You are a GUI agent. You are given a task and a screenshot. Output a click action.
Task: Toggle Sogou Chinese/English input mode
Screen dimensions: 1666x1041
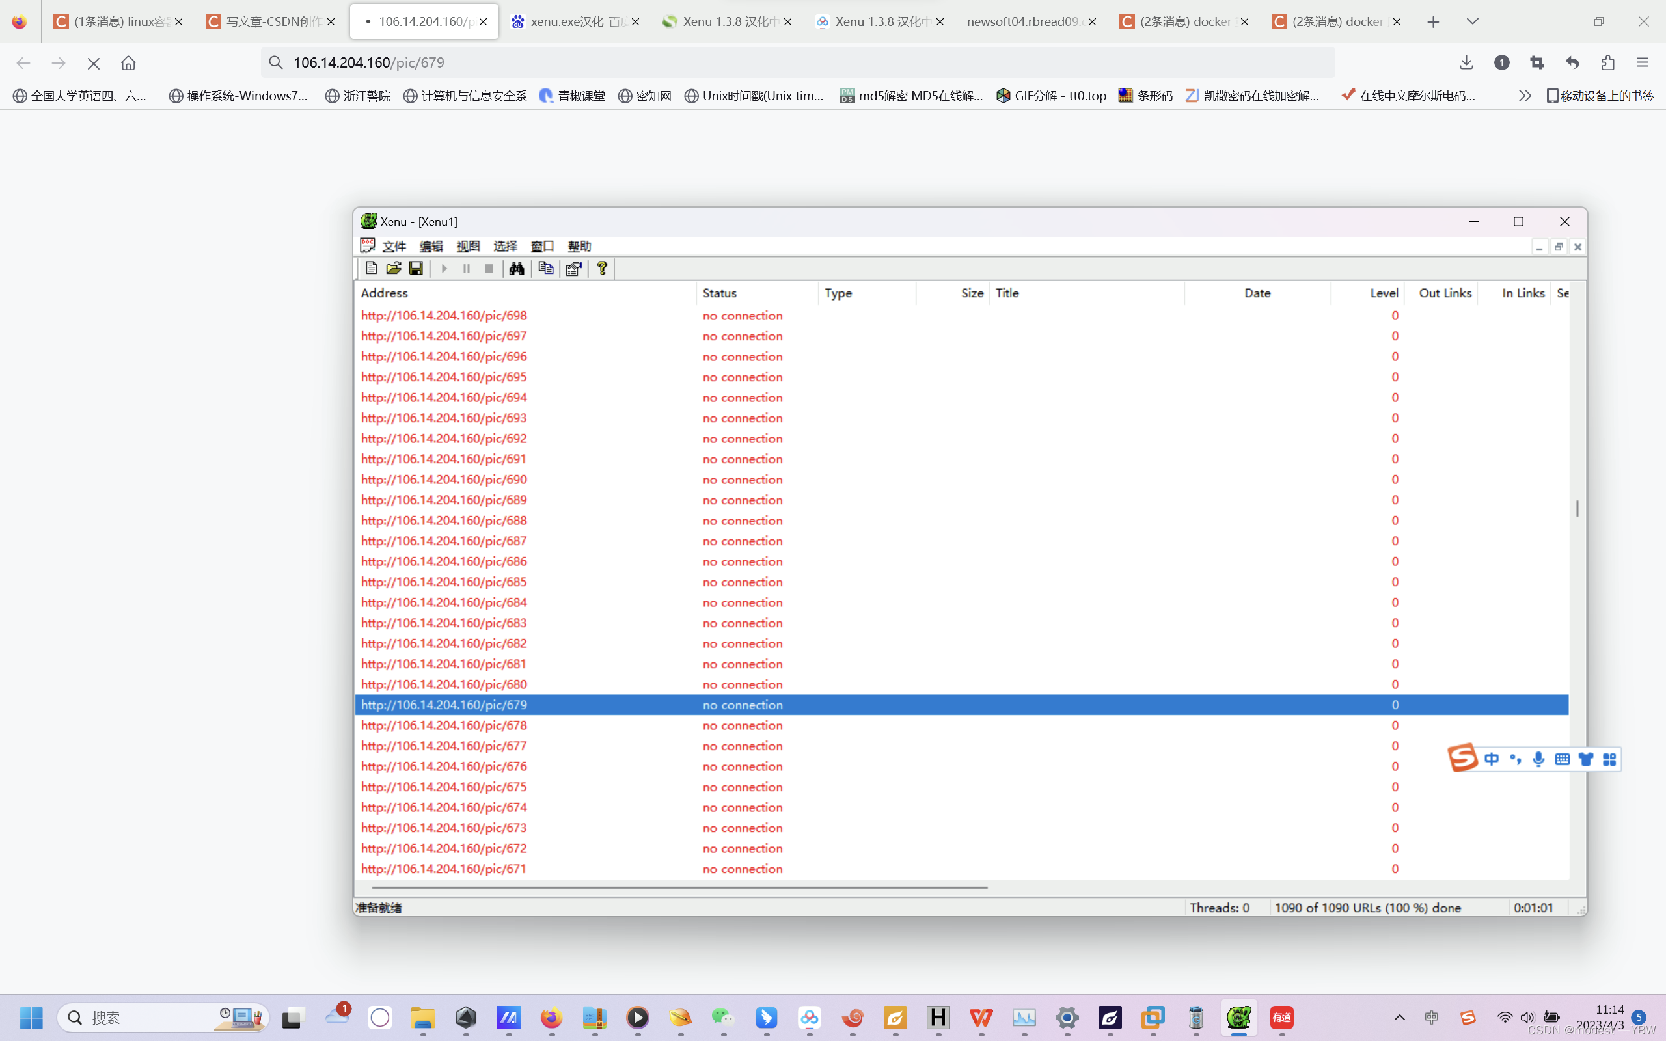tap(1491, 759)
